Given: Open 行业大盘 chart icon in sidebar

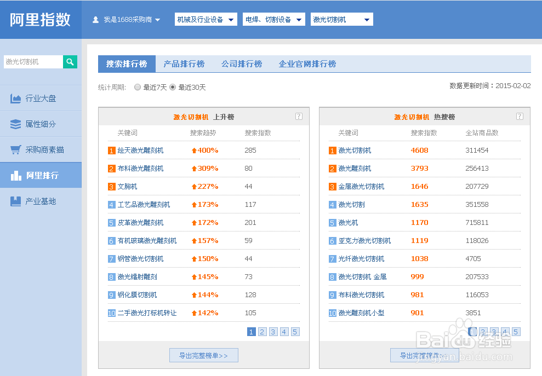Looking at the screenshot, I should coord(15,99).
